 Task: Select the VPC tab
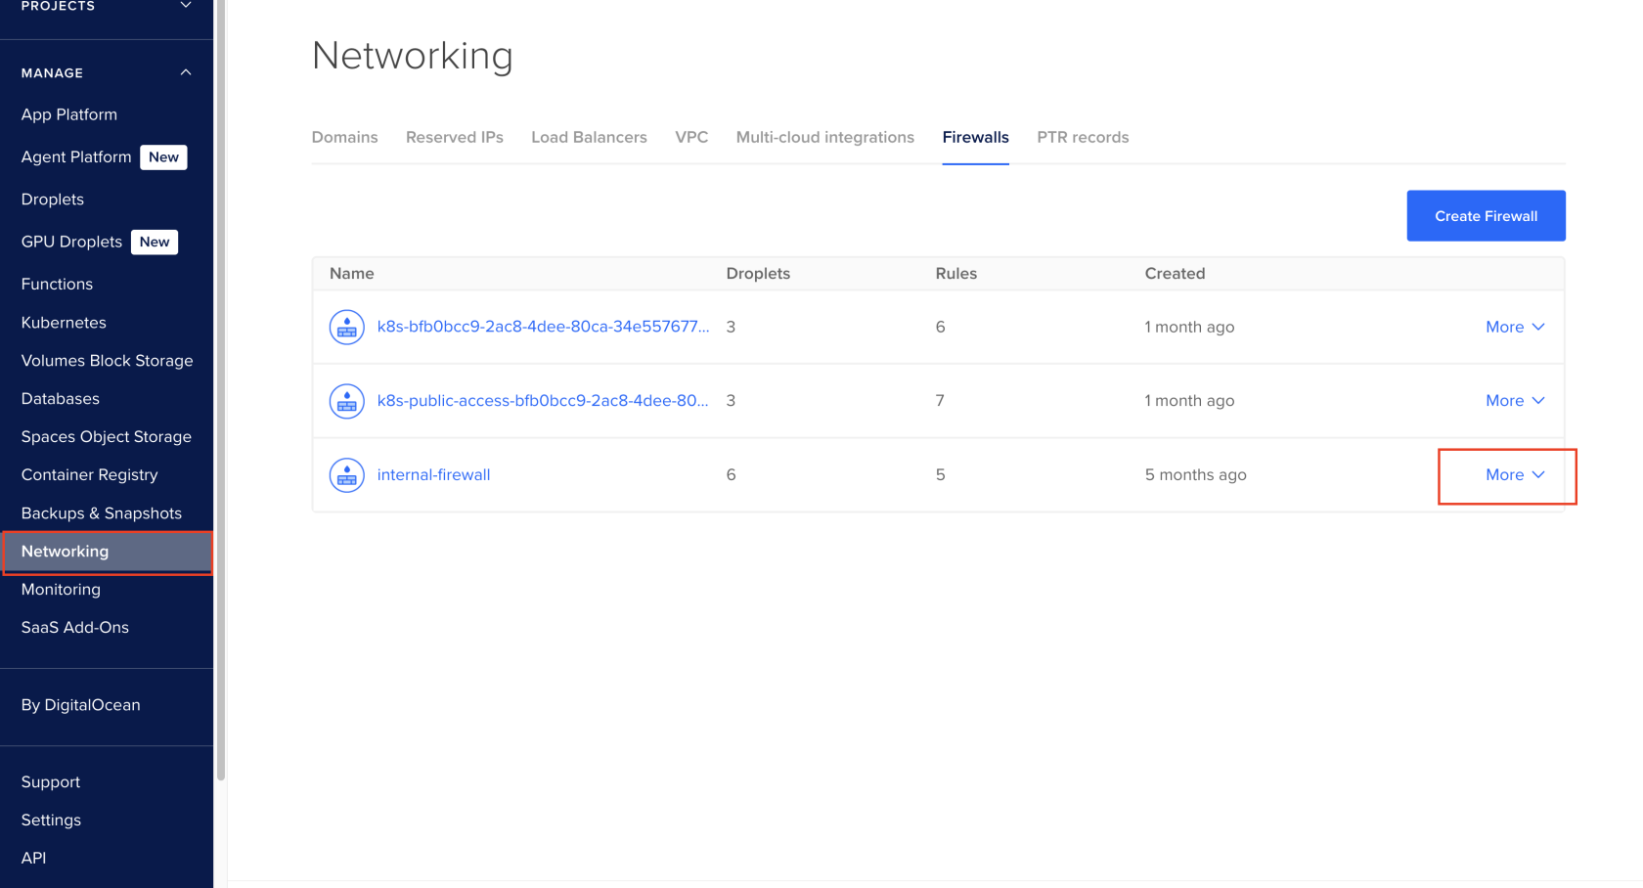click(691, 138)
